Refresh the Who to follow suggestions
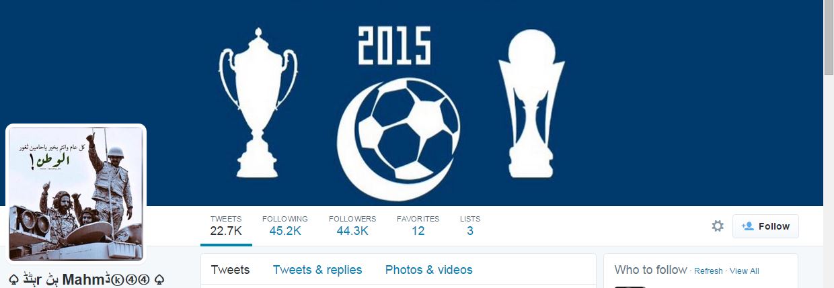The width and height of the screenshot is (834, 288). click(x=708, y=271)
